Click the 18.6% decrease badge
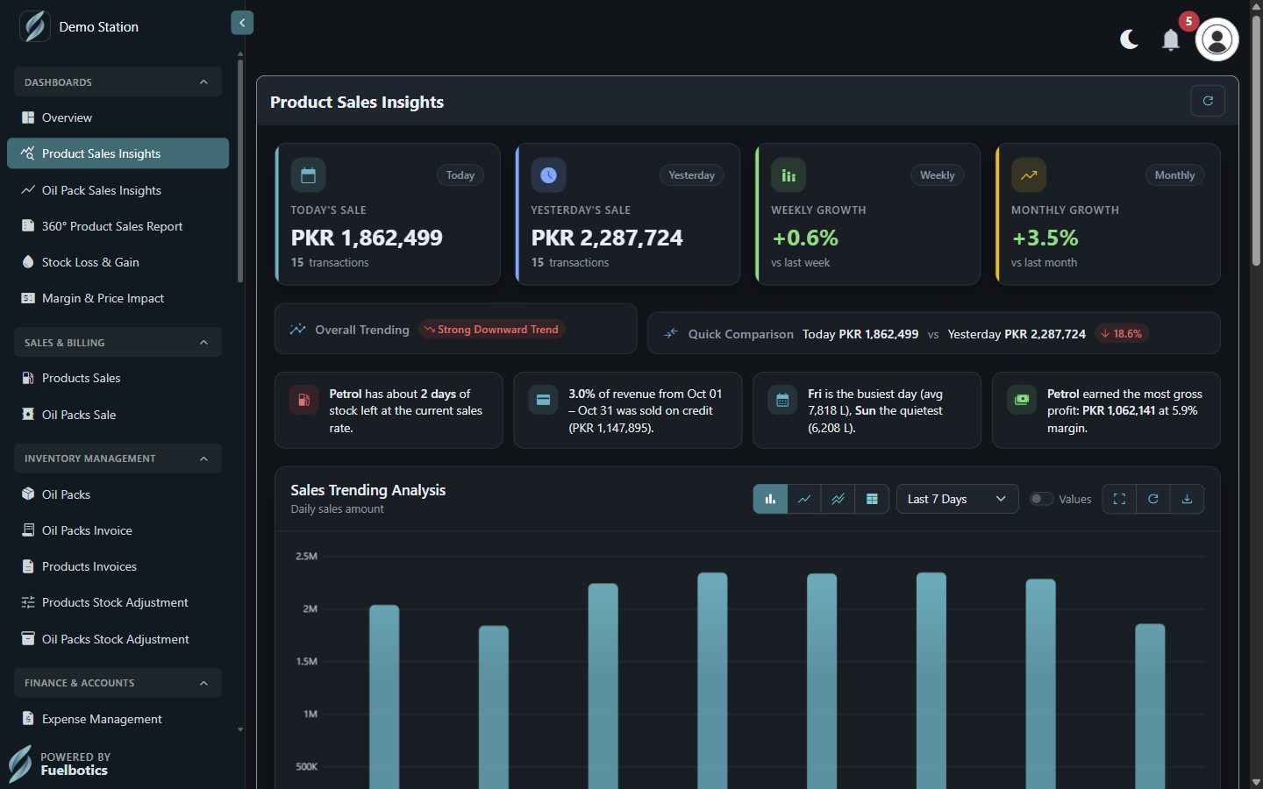The height and width of the screenshot is (789, 1263). click(x=1122, y=334)
